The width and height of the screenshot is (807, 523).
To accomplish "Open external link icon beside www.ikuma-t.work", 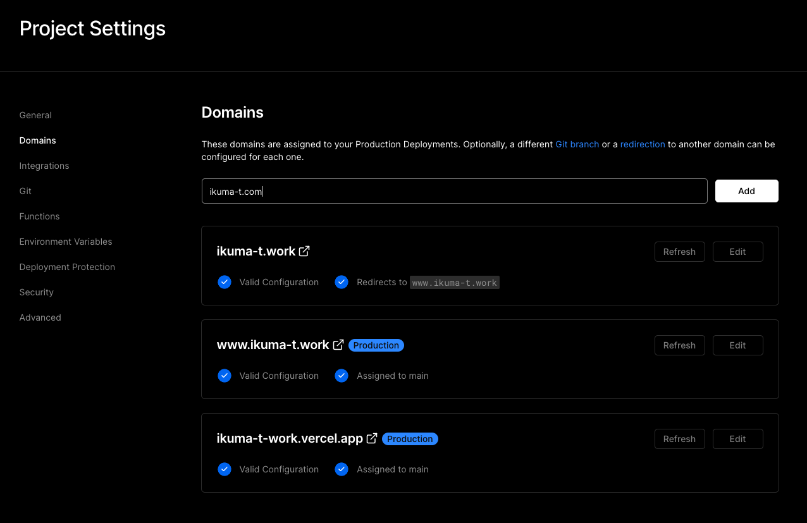I will 338,345.
